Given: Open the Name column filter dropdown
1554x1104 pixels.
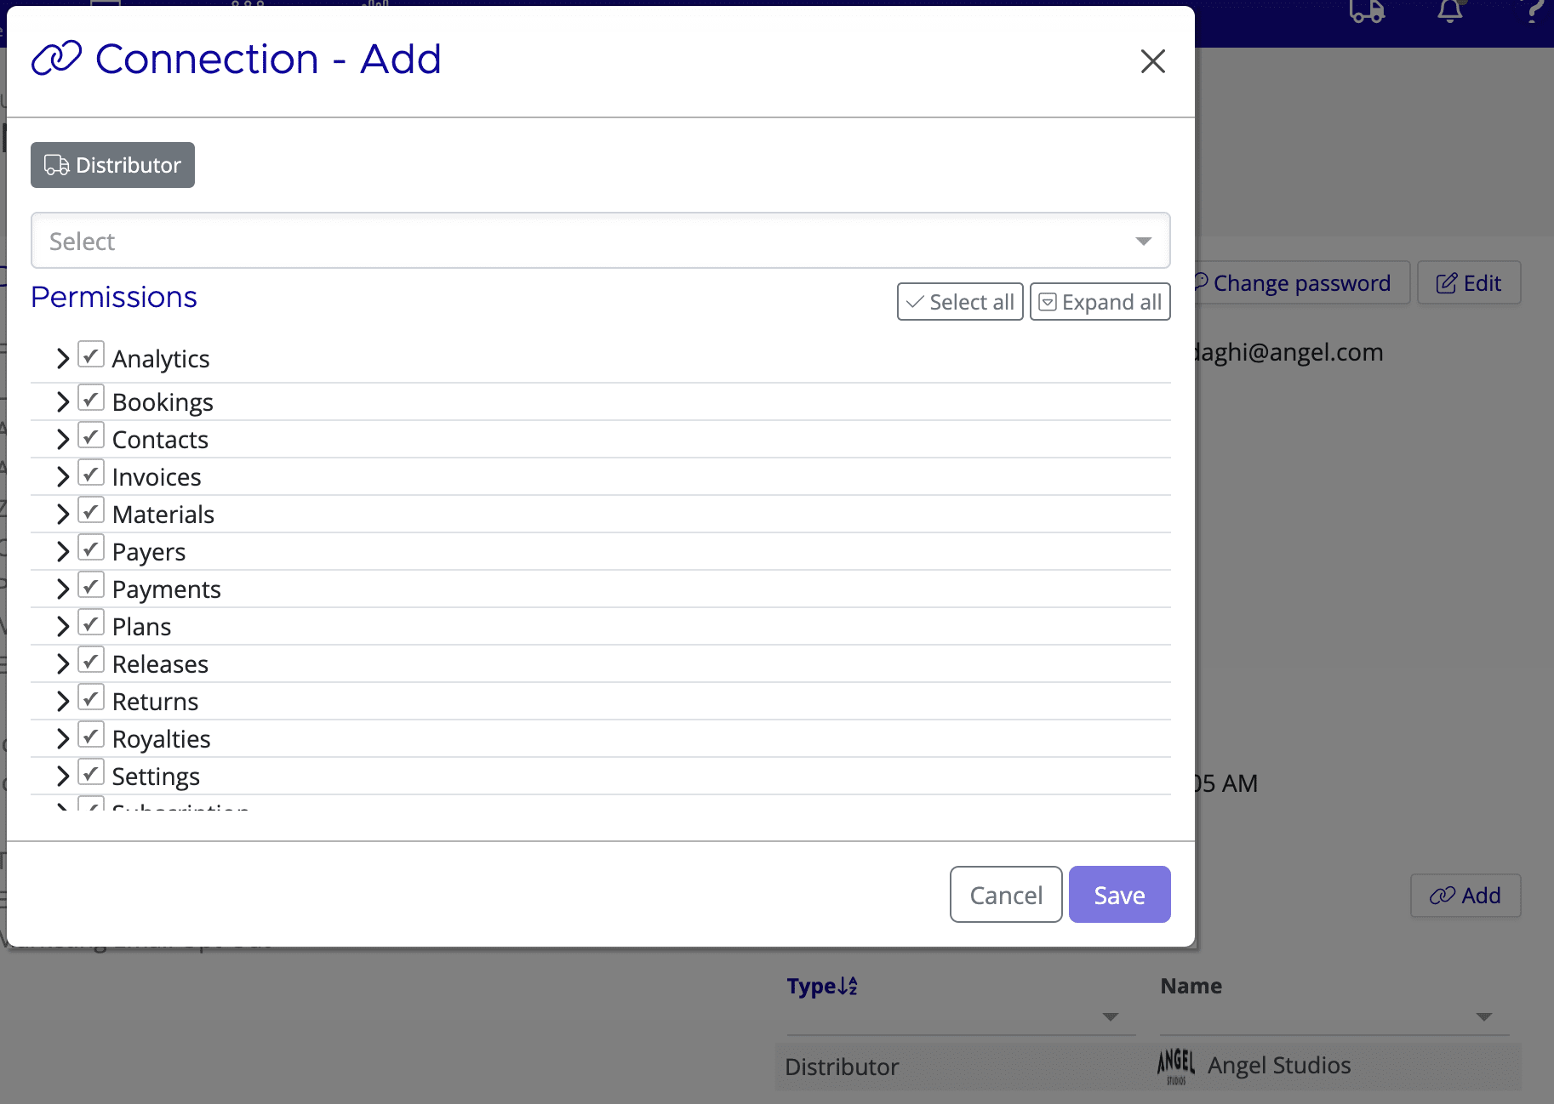Looking at the screenshot, I should (x=1483, y=1016).
